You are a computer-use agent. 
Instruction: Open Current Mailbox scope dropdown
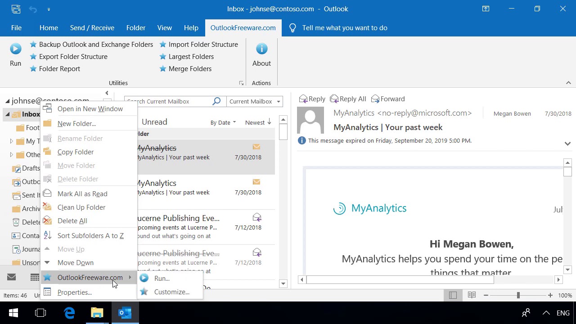[x=255, y=101]
